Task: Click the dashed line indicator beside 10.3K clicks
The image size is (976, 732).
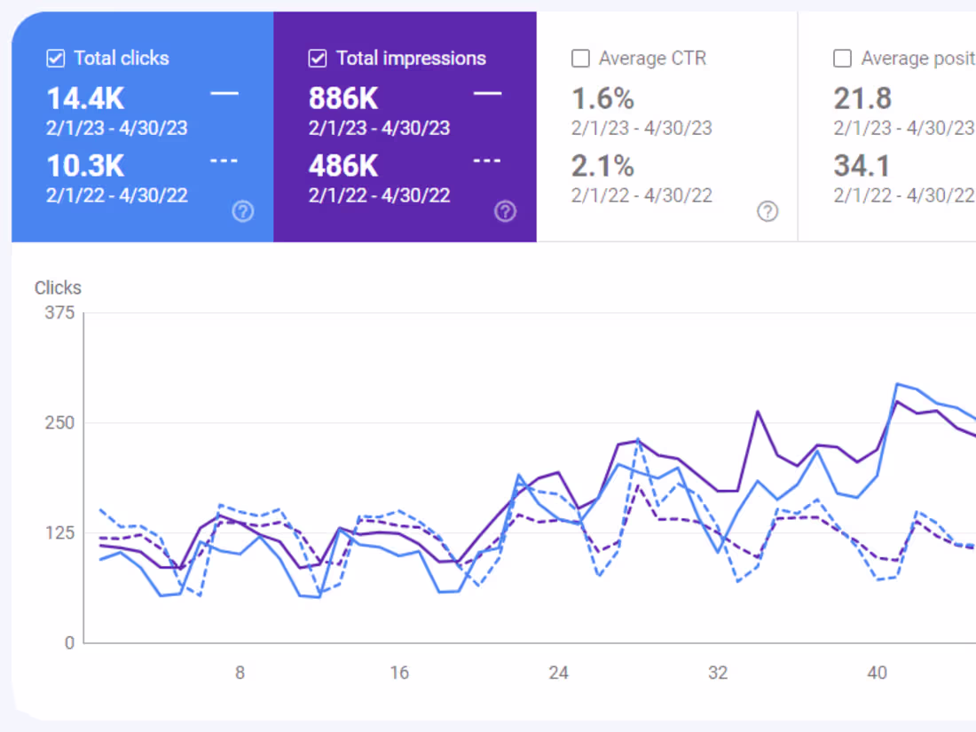Action: (224, 160)
